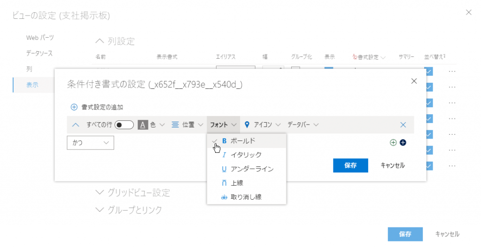Click キャンセル in the conditional format dialog
Viewport: 481px width, 250px height.
click(393, 165)
